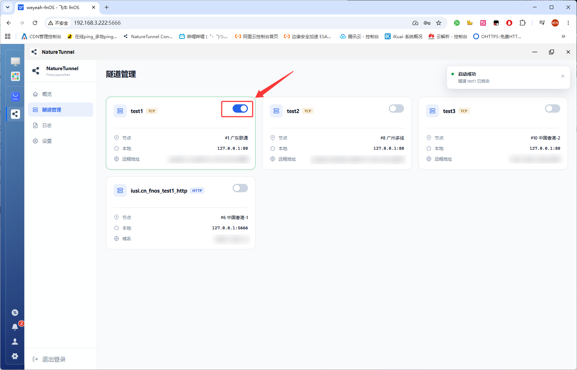Click the NatureTunnel logo in sidebar header
The height and width of the screenshot is (370, 577).
pos(36,71)
